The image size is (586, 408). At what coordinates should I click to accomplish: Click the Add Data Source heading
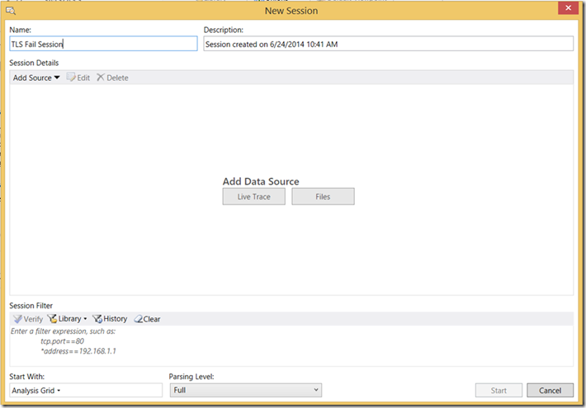pyautogui.click(x=261, y=181)
